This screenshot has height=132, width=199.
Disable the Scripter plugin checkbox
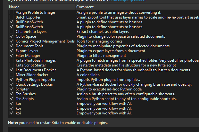tap(12, 89)
